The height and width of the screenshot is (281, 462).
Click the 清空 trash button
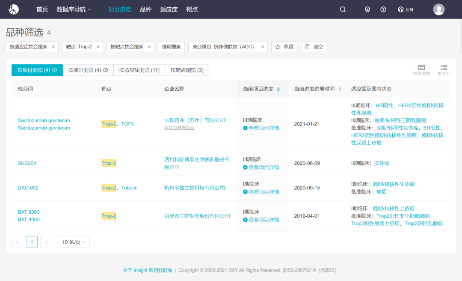[x=314, y=47]
